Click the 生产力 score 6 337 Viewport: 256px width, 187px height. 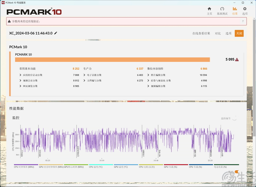(x=140, y=69)
